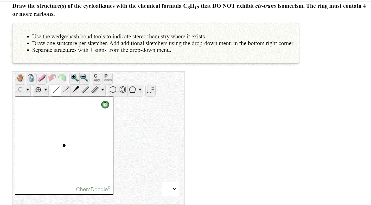Select the hashed bond tool
The width and height of the screenshot is (371, 205).
[66, 90]
